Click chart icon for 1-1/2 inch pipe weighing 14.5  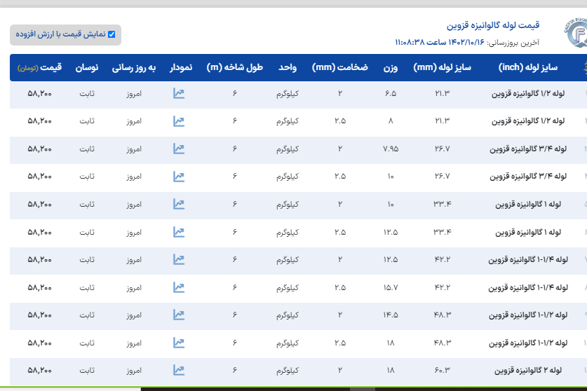[179, 315]
